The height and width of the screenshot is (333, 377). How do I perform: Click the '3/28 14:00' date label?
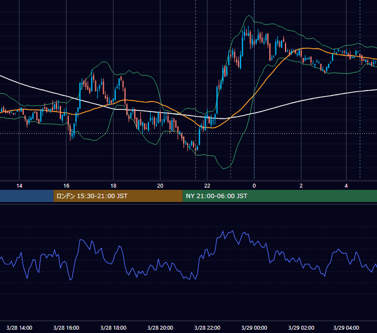[x=19, y=327]
